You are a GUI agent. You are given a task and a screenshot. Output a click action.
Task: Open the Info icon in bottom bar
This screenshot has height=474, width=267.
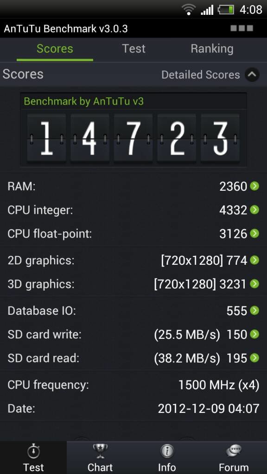167,452
